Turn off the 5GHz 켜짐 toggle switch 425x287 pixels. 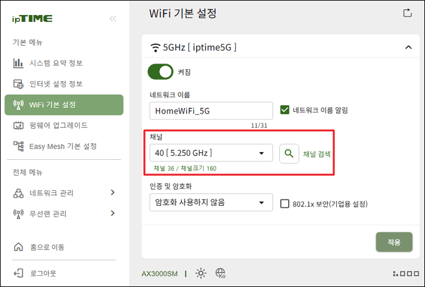pyautogui.click(x=161, y=72)
